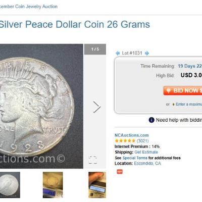
Task: Select the third thumbnail showing hand and scale
Action: pyautogui.click(x=97, y=185)
